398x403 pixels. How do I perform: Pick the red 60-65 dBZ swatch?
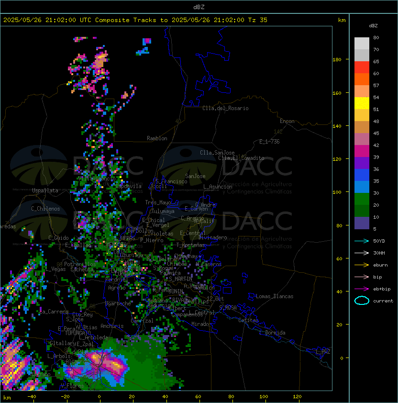tap(362, 67)
